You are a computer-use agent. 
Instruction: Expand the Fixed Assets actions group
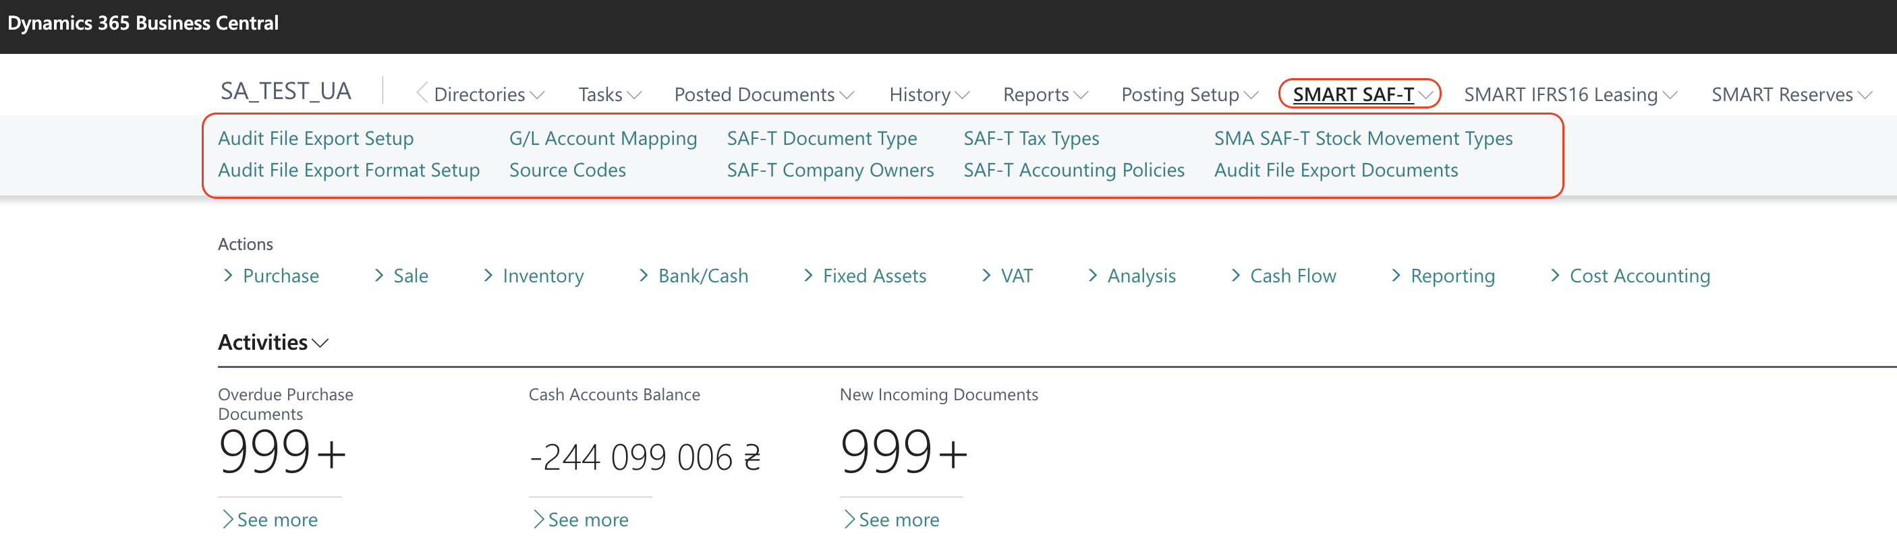coord(865,276)
